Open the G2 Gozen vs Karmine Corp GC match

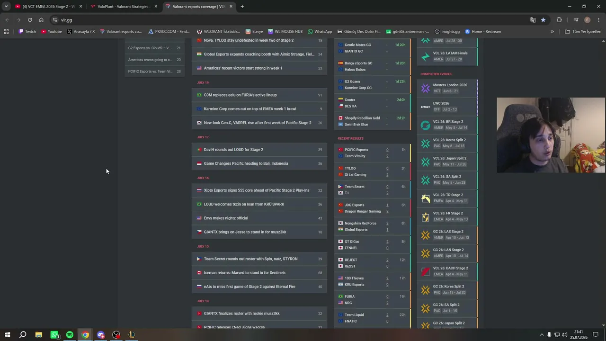coord(372,85)
